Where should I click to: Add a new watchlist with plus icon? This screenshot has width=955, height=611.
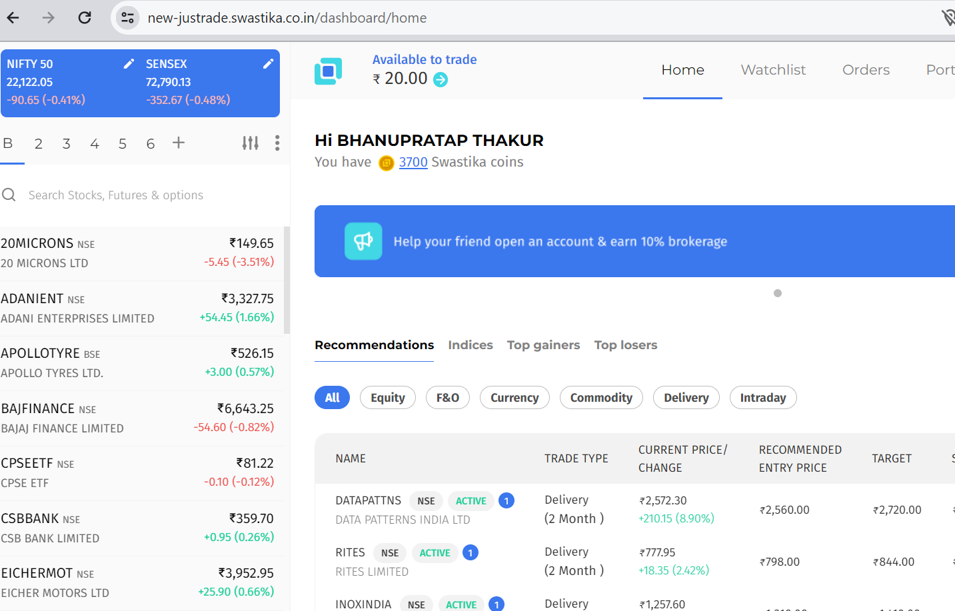(x=179, y=143)
